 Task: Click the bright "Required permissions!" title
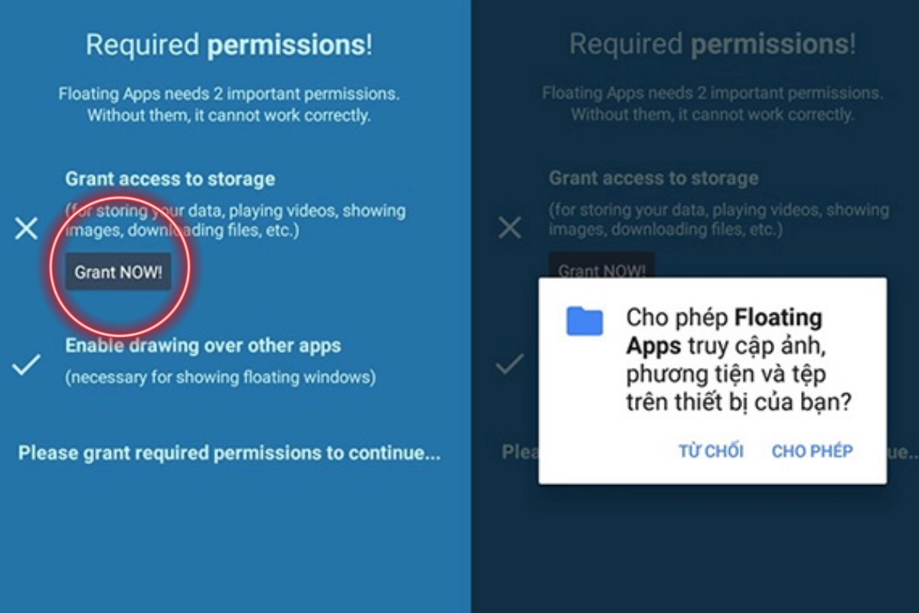click(x=229, y=45)
